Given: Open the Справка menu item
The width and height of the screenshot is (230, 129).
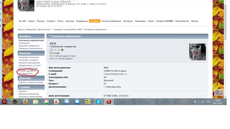Looking at the screenshot, I should [51, 21].
